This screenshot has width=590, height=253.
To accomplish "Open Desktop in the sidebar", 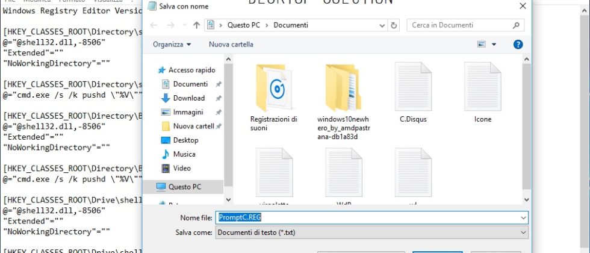I will click(x=185, y=140).
